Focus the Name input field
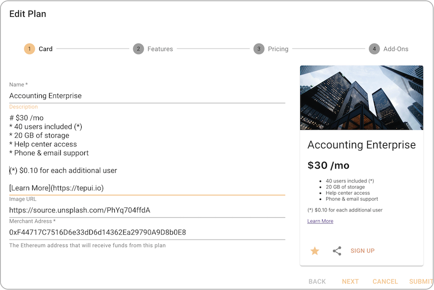The width and height of the screenshot is (434, 290). (147, 95)
